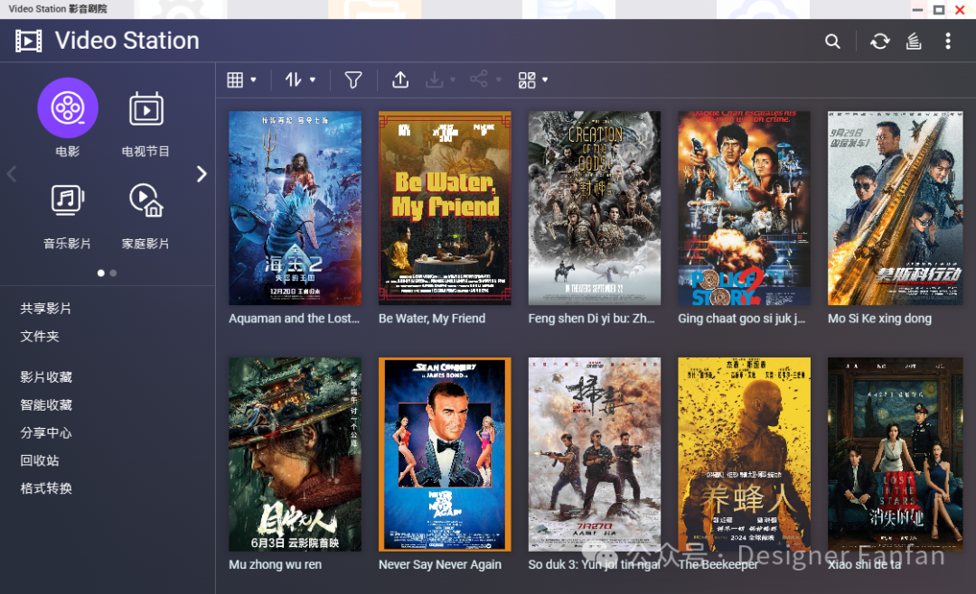Click the upload icon in toolbar
The height and width of the screenshot is (594, 976).
[x=400, y=80]
